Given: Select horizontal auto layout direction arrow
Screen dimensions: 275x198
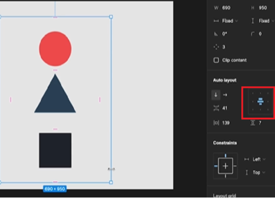Looking at the screenshot, I should tap(225, 95).
